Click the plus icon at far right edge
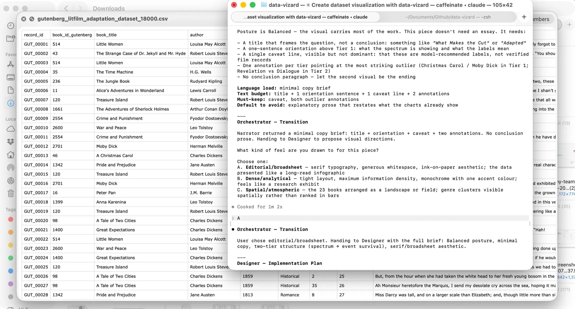Viewport: 575px width, 309px height. click(570, 25)
